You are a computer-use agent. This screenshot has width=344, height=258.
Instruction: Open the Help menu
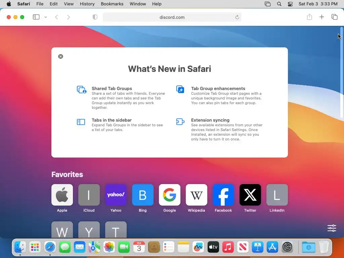point(157,4)
